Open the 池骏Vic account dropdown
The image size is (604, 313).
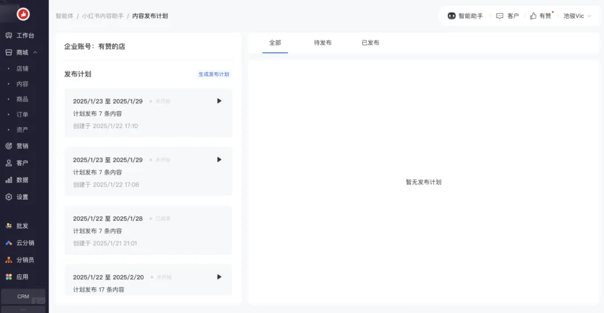click(577, 16)
